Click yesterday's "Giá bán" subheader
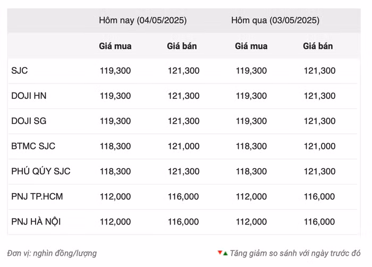372x267 pixels. (318, 46)
